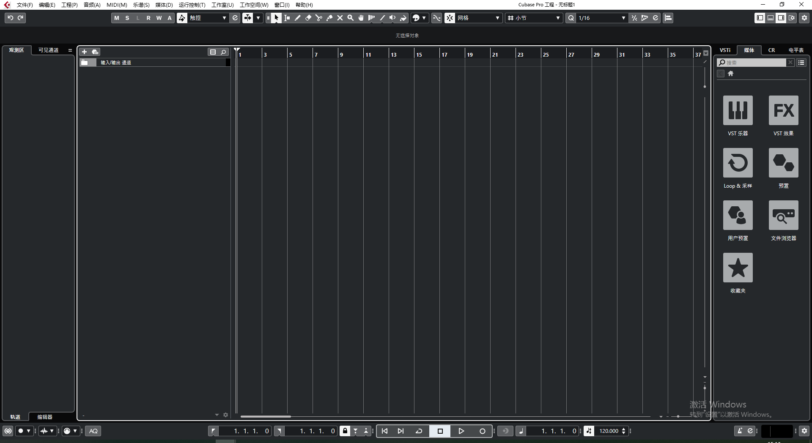Open VST 效果 FX browser
Viewport: 812px width, 443px height.
[784, 110]
